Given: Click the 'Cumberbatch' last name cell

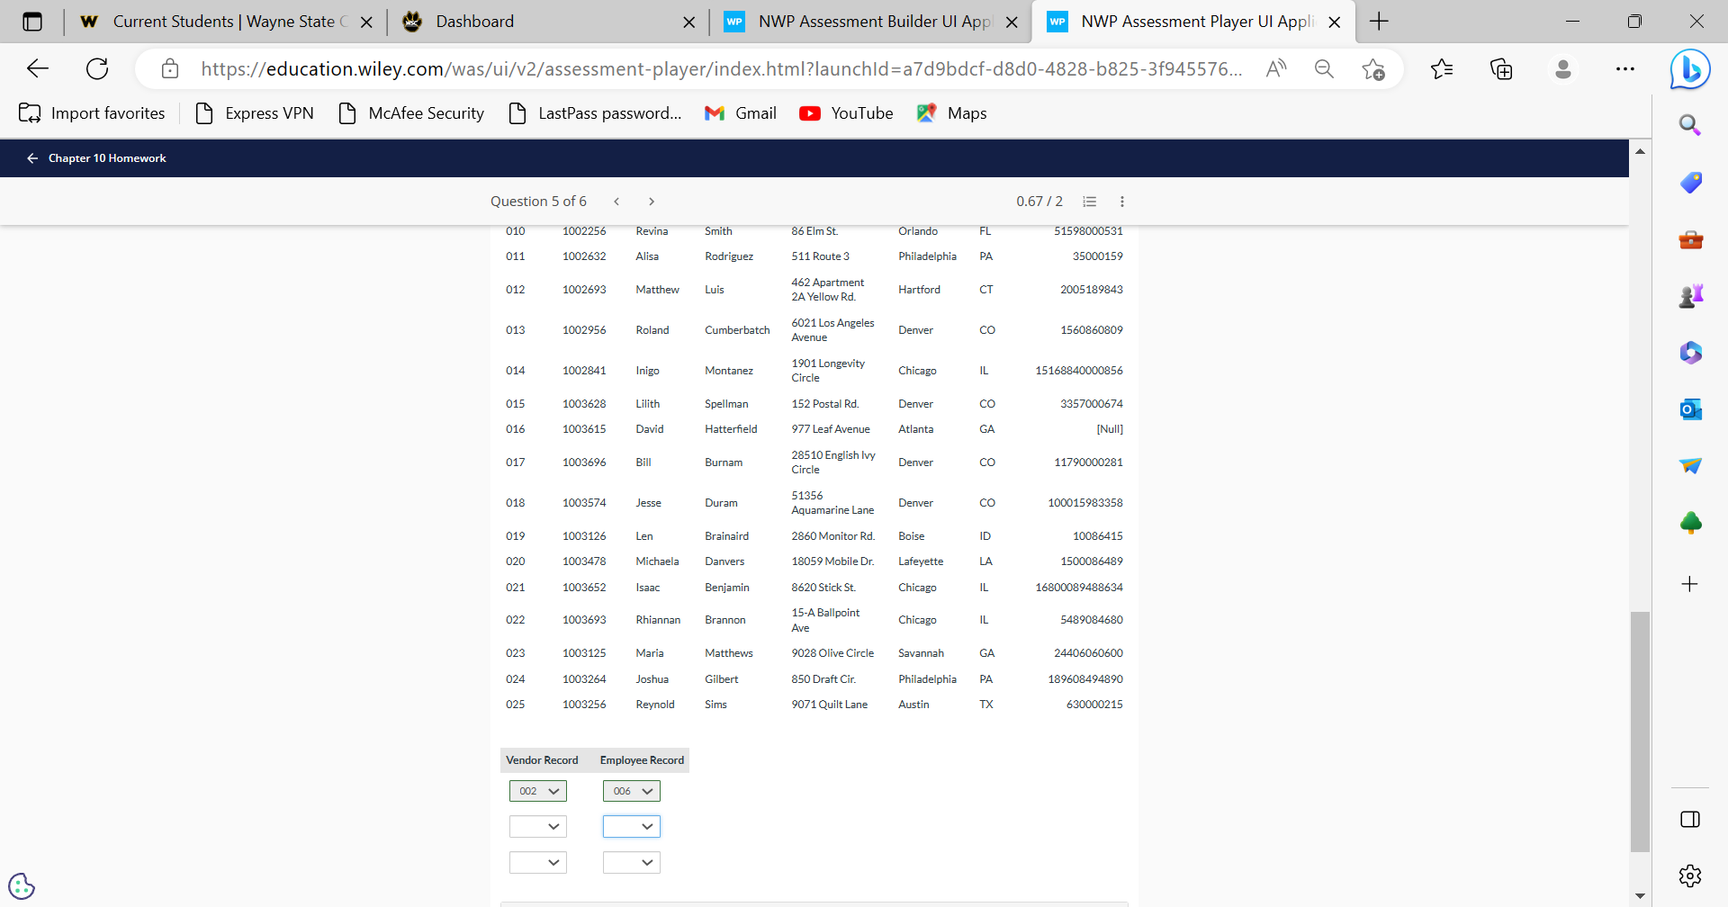Looking at the screenshot, I should point(737,330).
